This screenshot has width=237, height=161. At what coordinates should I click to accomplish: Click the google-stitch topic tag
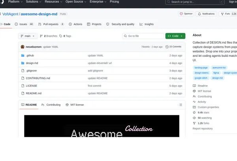[201, 78]
